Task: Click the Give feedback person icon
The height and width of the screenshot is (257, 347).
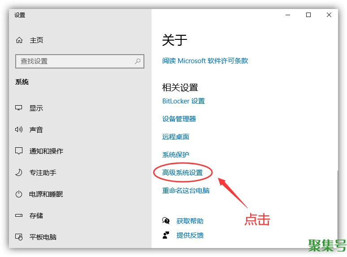Action: [166, 235]
